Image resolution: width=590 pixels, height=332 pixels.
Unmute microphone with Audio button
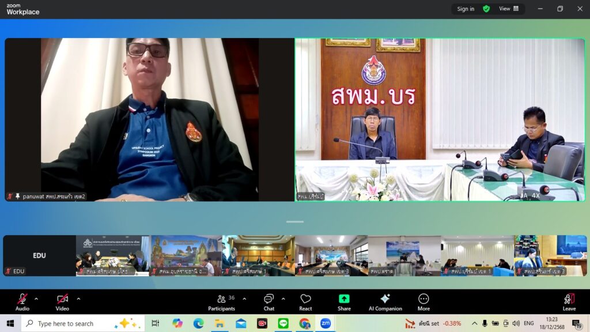coord(22,302)
